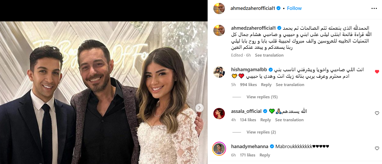
Task: Click ahmedzaherofficial1 profile avatar in post header
Action: tap(219, 8)
